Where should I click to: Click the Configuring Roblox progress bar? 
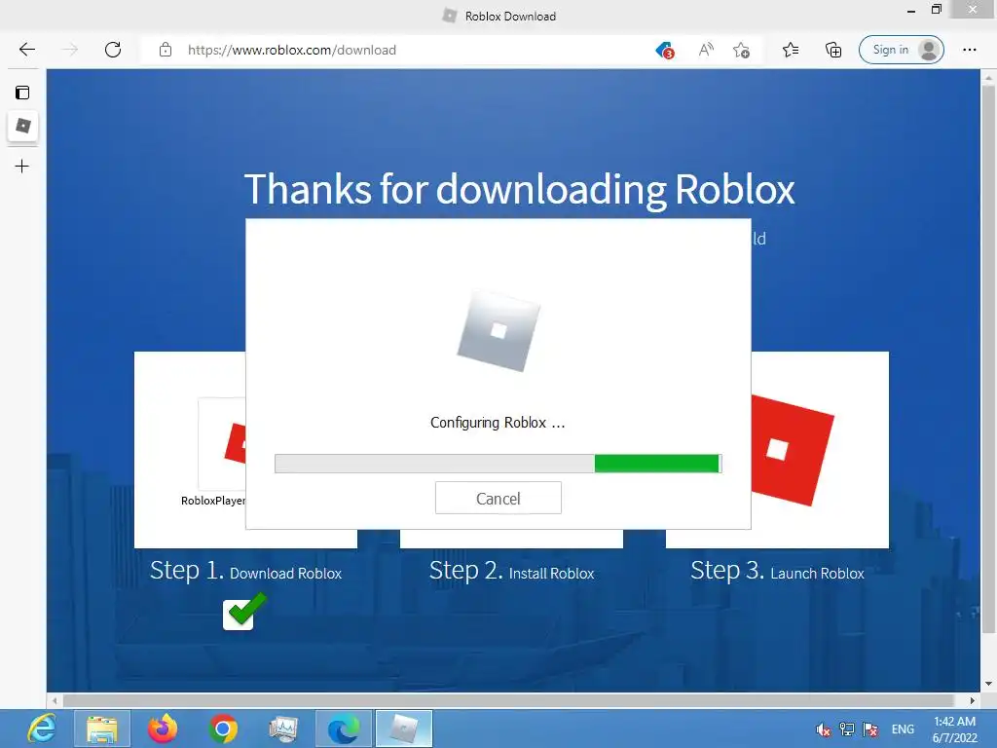point(498,464)
